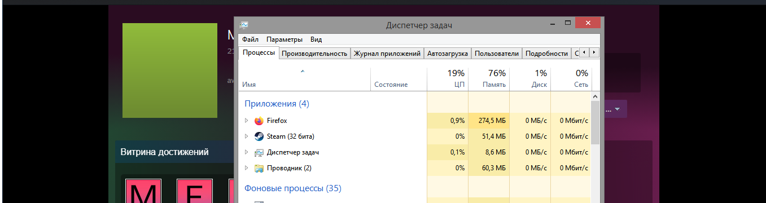This screenshot has width=766, height=203.
Task: Open the Параметры menu
Action: pos(284,39)
